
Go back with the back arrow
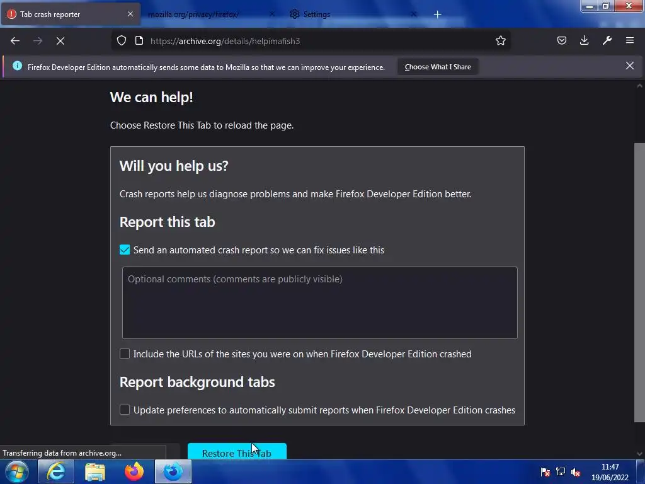click(15, 41)
